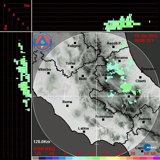Click the magenta color at scale end

[x=156, y=158]
